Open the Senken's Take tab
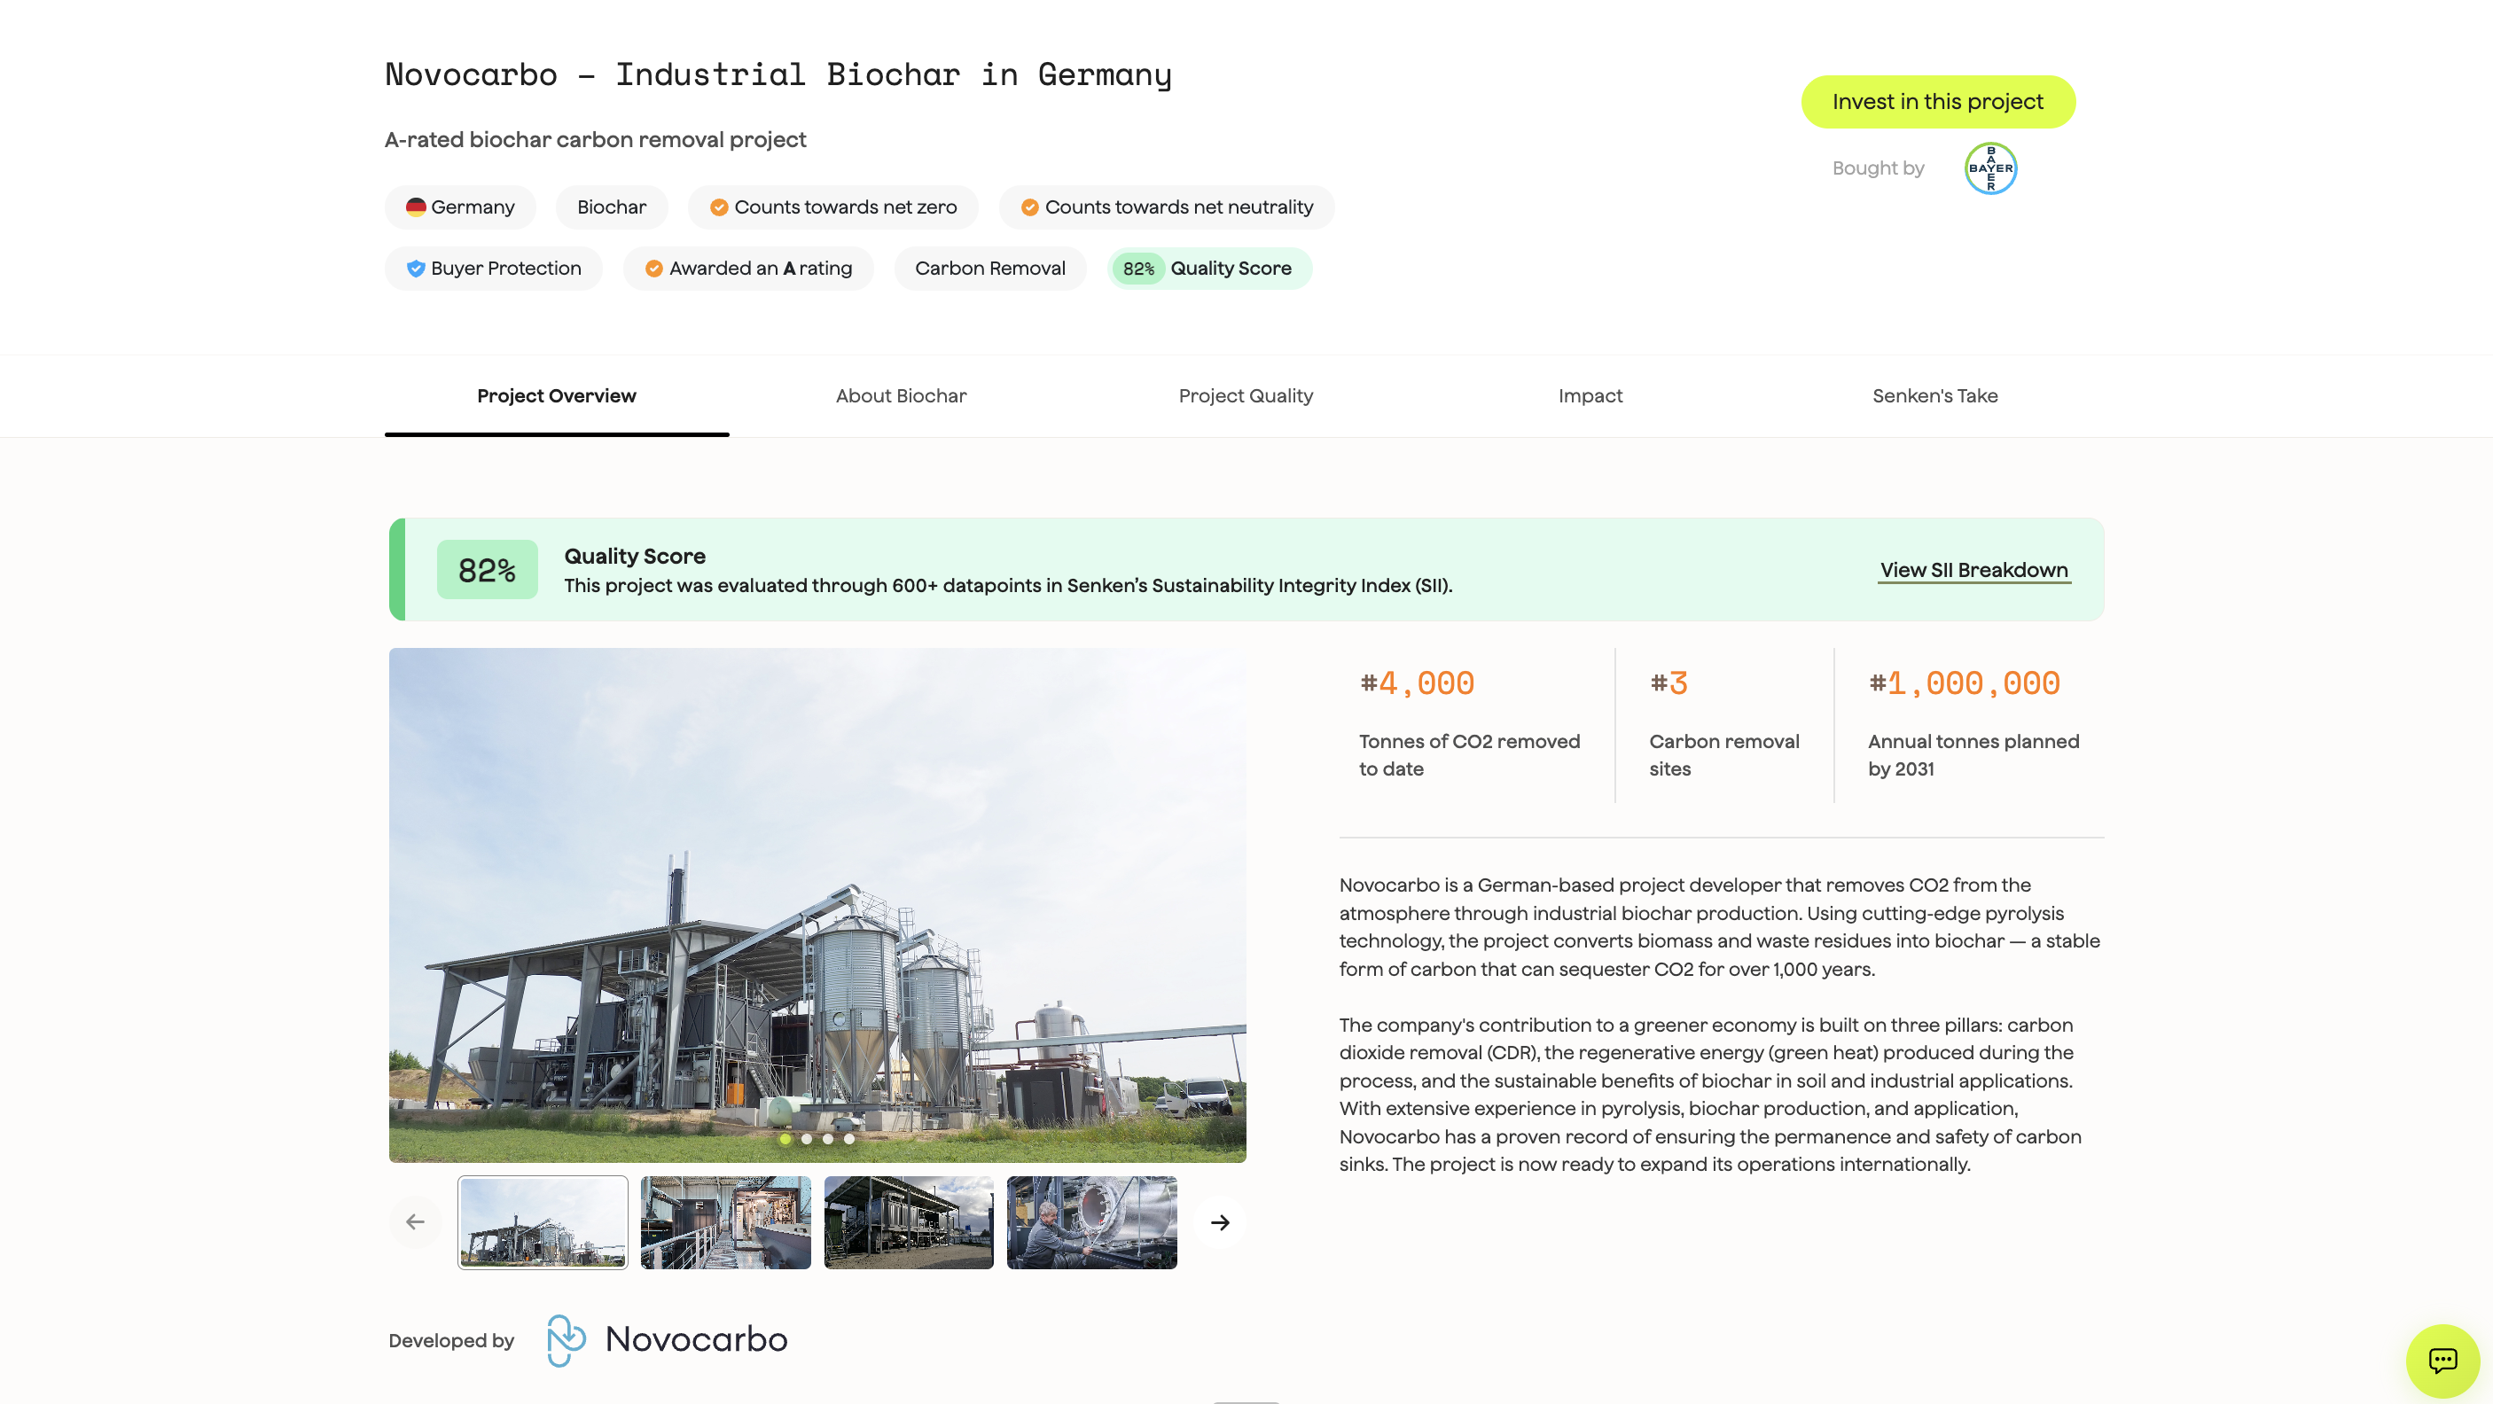This screenshot has width=2493, height=1404. pyautogui.click(x=1934, y=395)
